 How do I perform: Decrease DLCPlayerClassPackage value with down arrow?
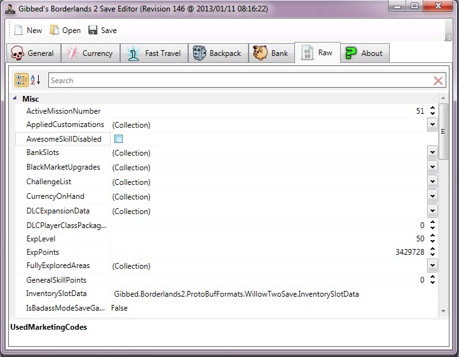[433, 228]
